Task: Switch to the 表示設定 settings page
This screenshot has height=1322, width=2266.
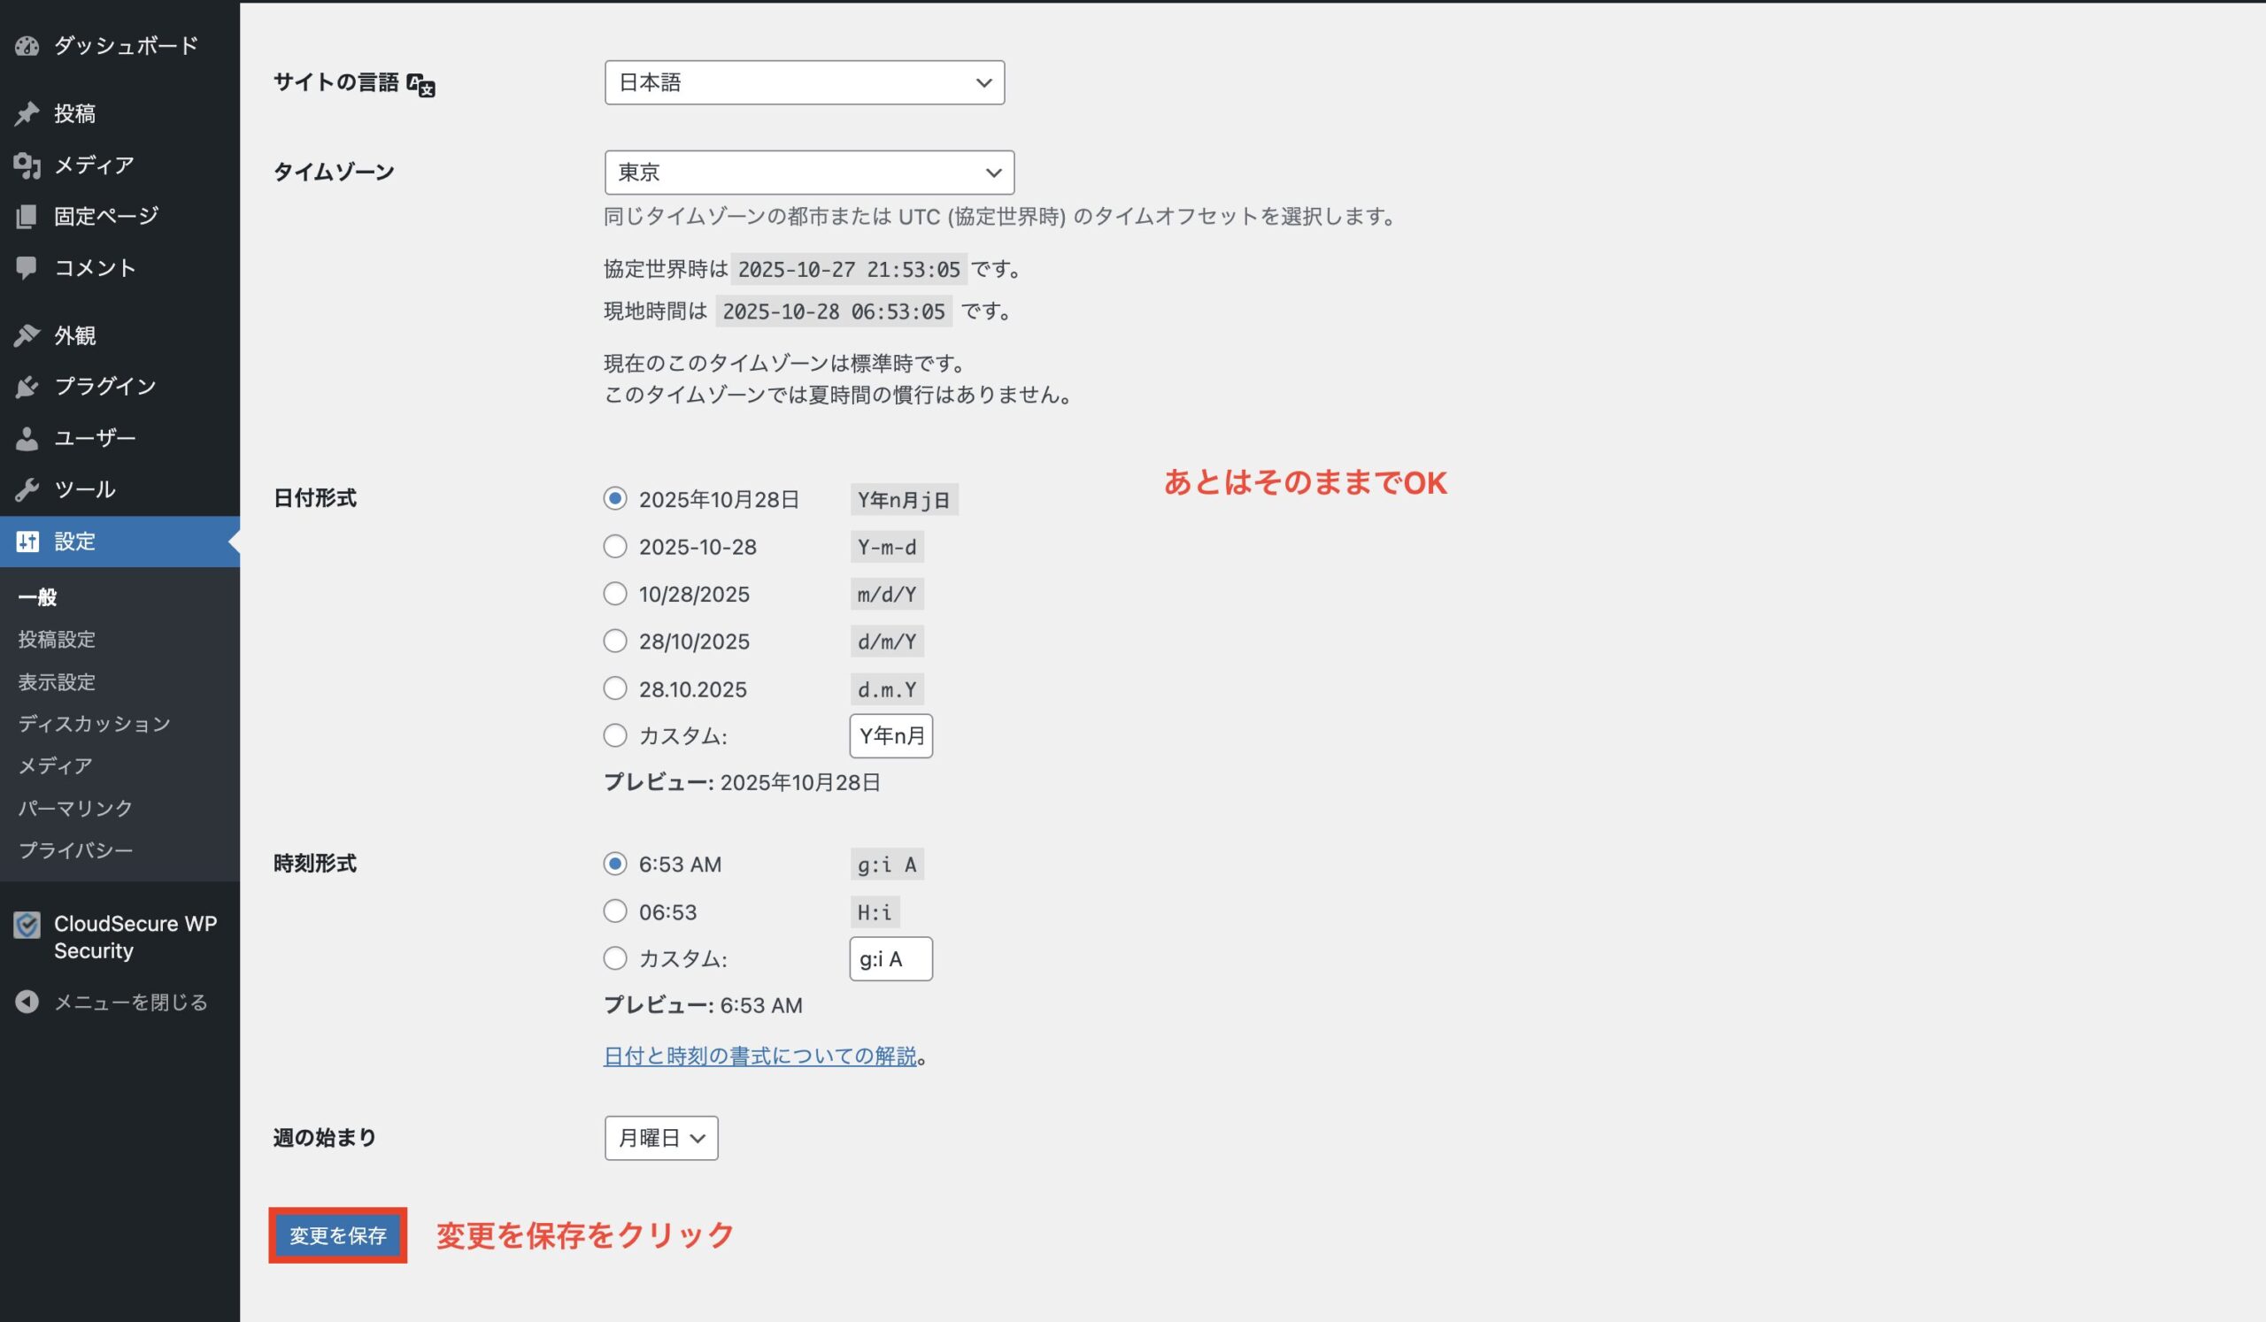Action: tap(56, 681)
